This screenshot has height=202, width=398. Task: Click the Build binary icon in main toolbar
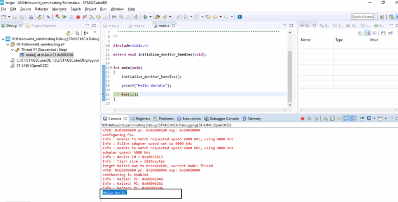(31, 17)
